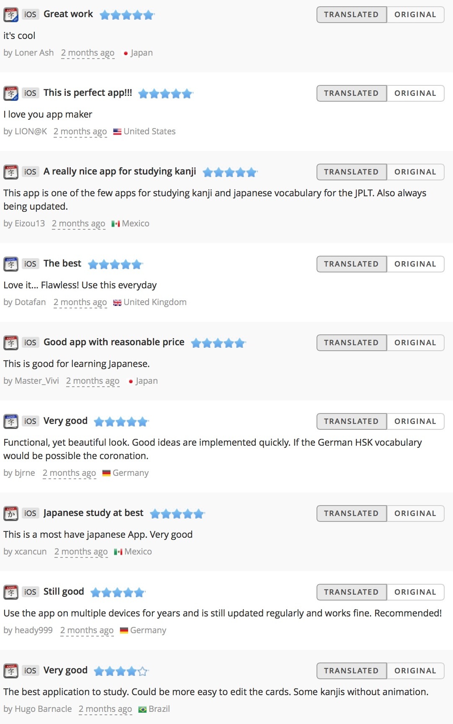Click the Kanji app icon on 'The best' review
453x724 pixels.
click(11, 264)
